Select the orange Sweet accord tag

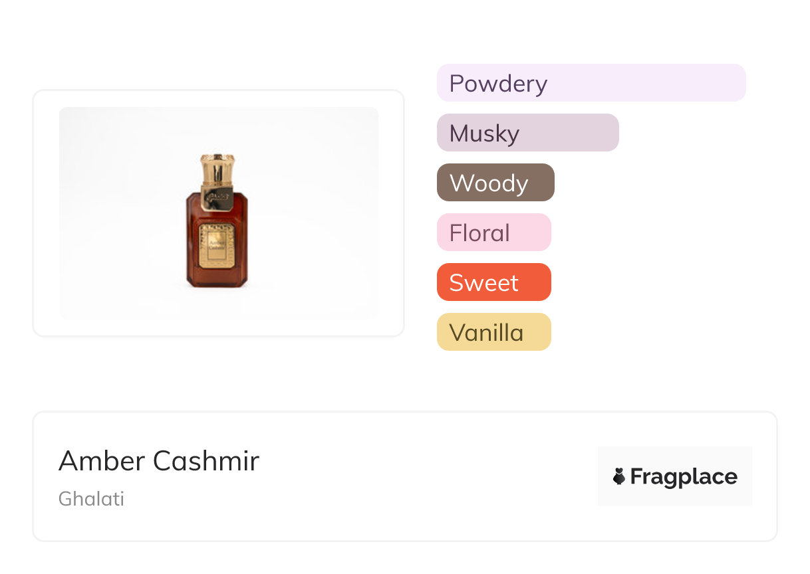click(x=494, y=282)
